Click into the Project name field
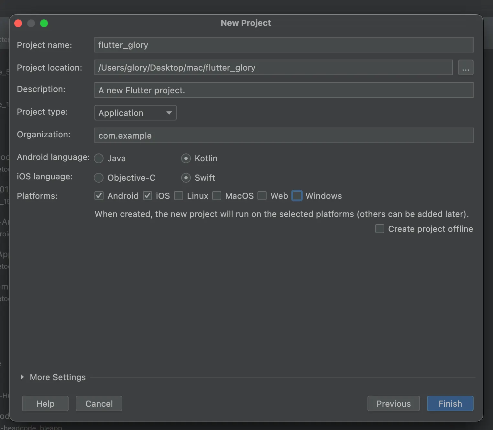 click(x=284, y=45)
